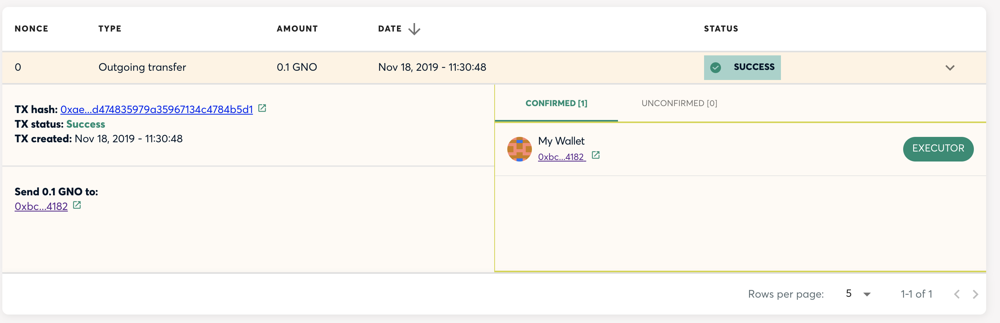Sort transactions by the DATE column header
Viewport: 1000px width, 323px height.
[x=389, y=28]
